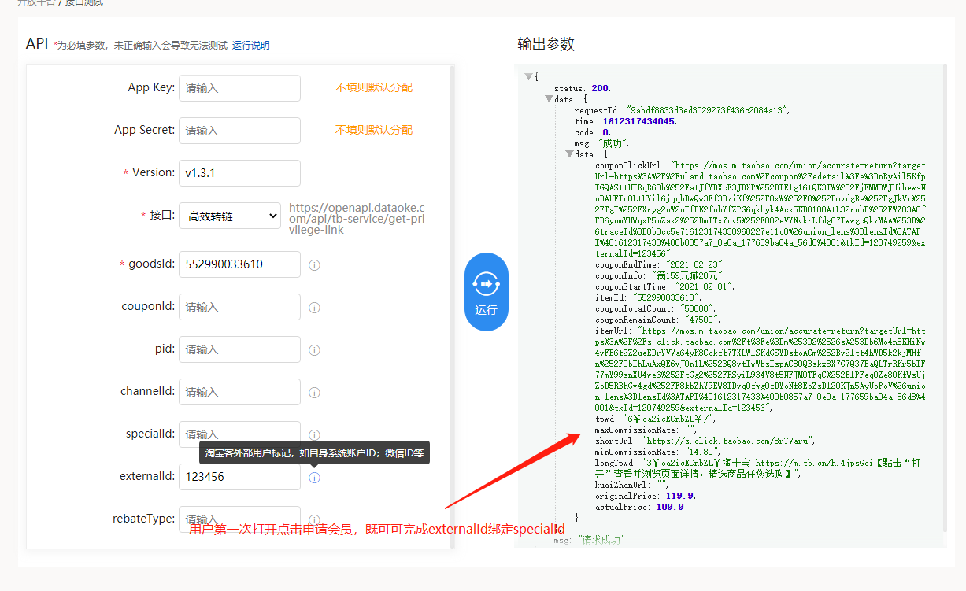Collapse the inner data node containing couponClickUrl

coord(569,154)
